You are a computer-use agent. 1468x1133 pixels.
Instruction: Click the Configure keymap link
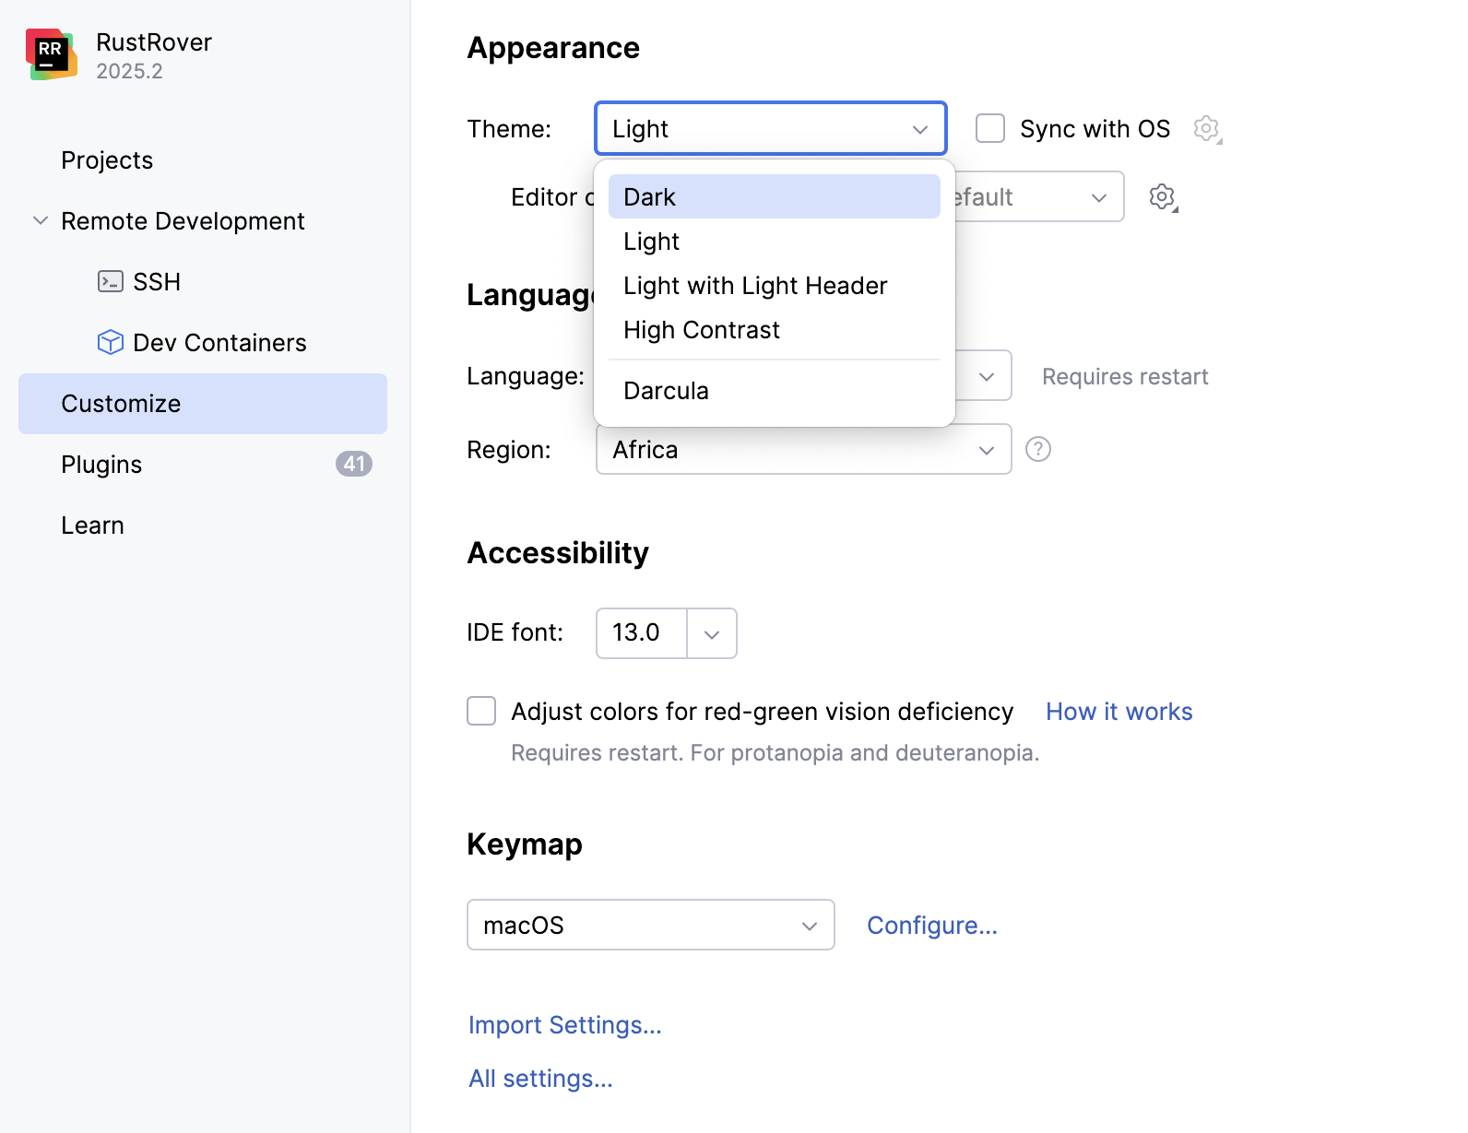(931, 926)
